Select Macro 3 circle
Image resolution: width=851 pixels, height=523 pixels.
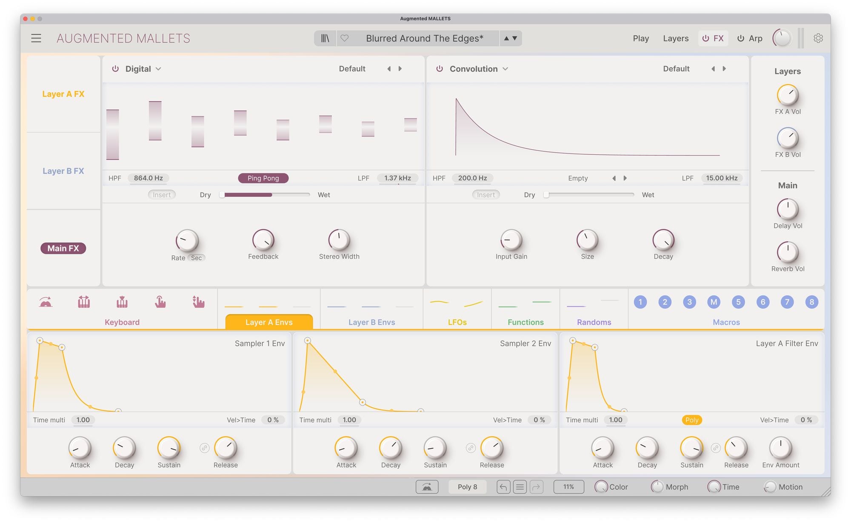point(689,302)
